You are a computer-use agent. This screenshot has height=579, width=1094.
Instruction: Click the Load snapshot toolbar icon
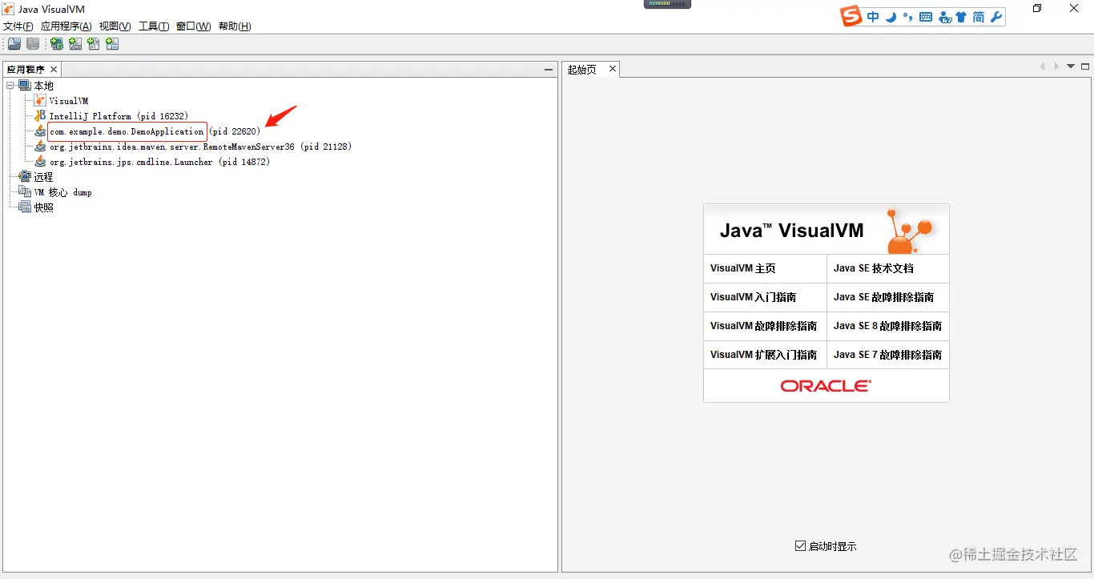[x=14, y=44]
